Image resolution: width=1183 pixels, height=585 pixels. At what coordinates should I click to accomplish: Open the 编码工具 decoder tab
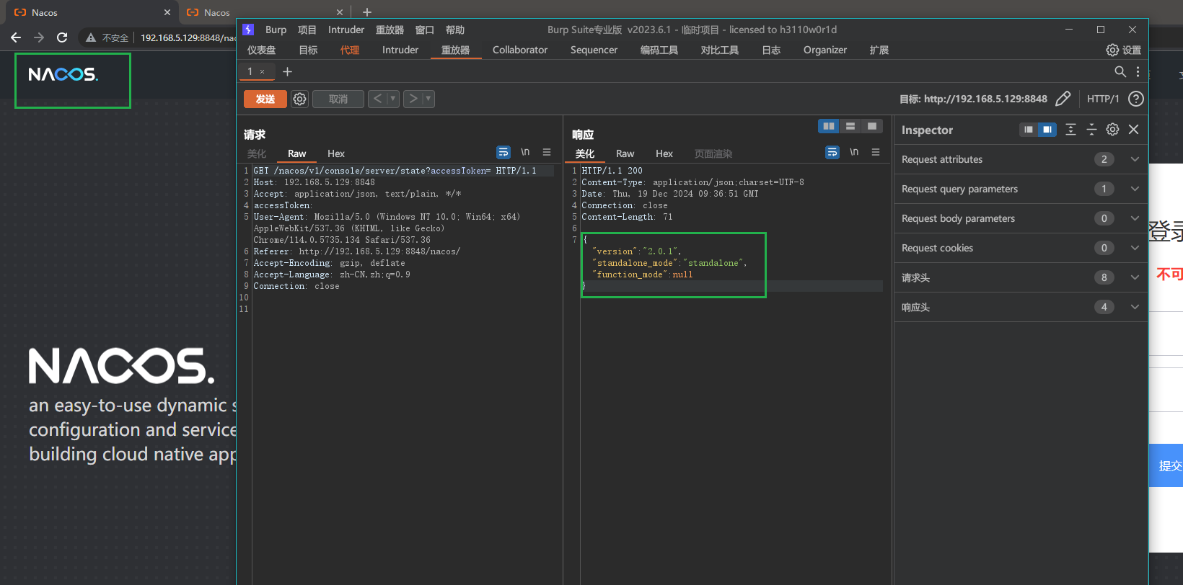pos(659,50)
